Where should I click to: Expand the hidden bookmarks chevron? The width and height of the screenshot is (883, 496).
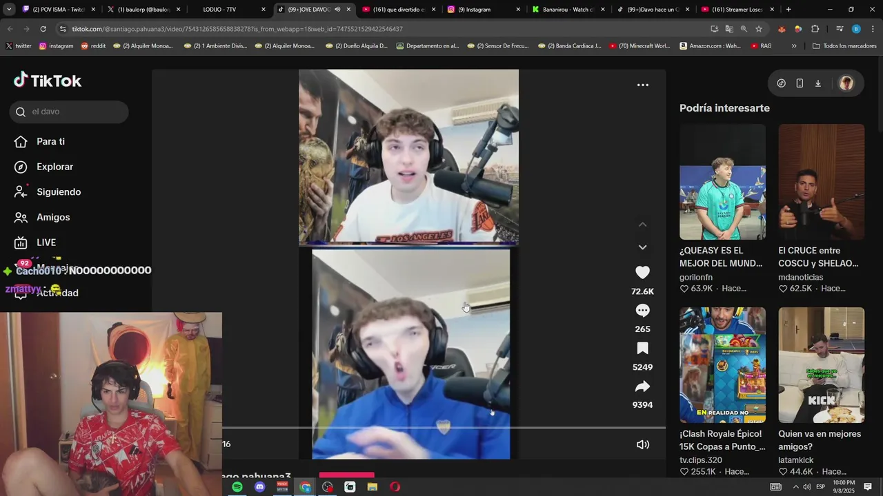tap(794, 46)
